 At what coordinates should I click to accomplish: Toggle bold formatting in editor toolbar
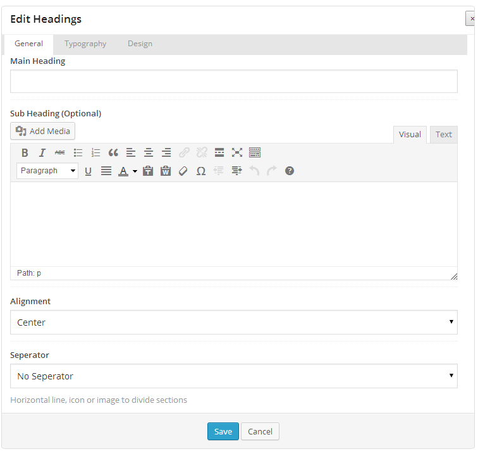(x=25, y=152)
